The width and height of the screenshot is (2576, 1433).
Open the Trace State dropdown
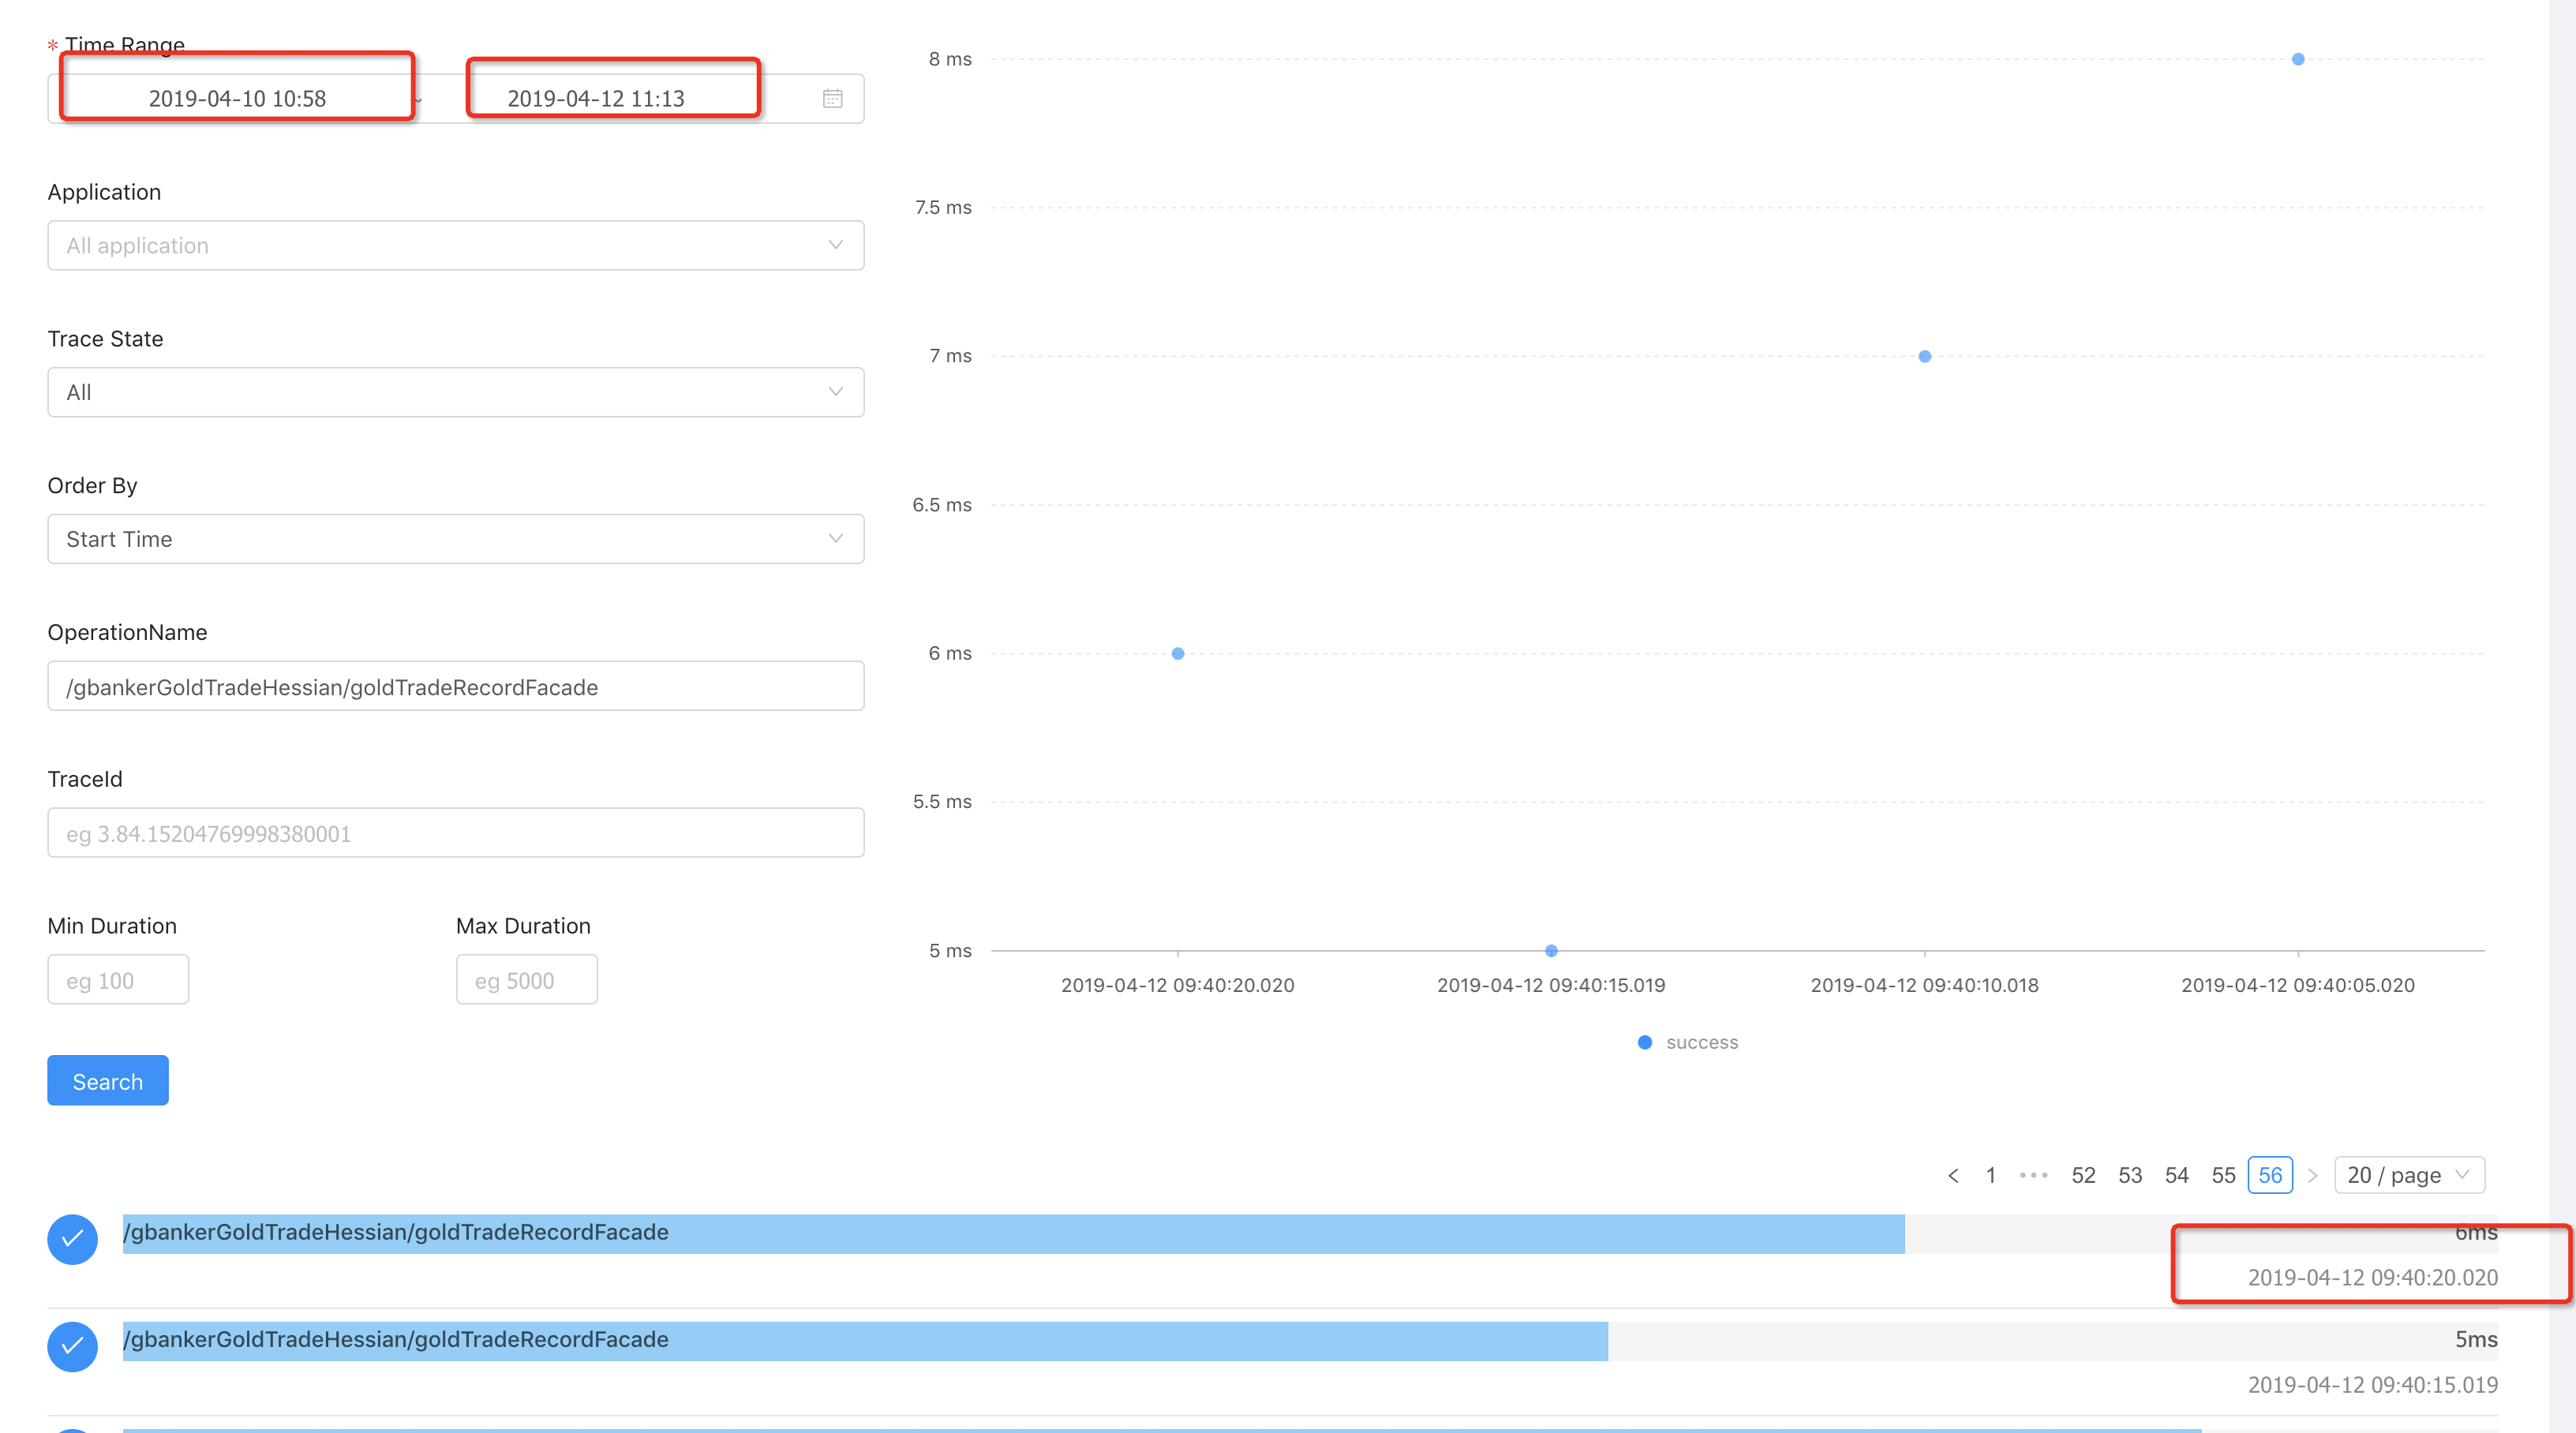coord(455,392)
